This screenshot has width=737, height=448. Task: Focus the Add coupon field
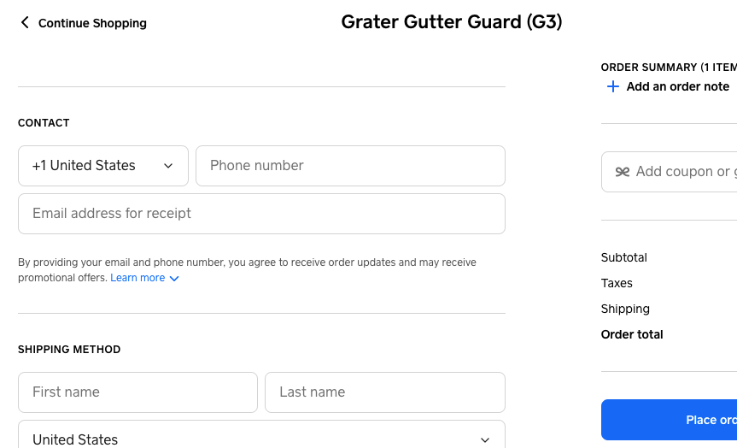click(683, 172)
